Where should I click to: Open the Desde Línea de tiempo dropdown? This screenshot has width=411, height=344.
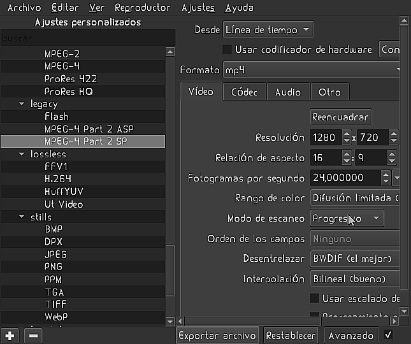[268, 29]
